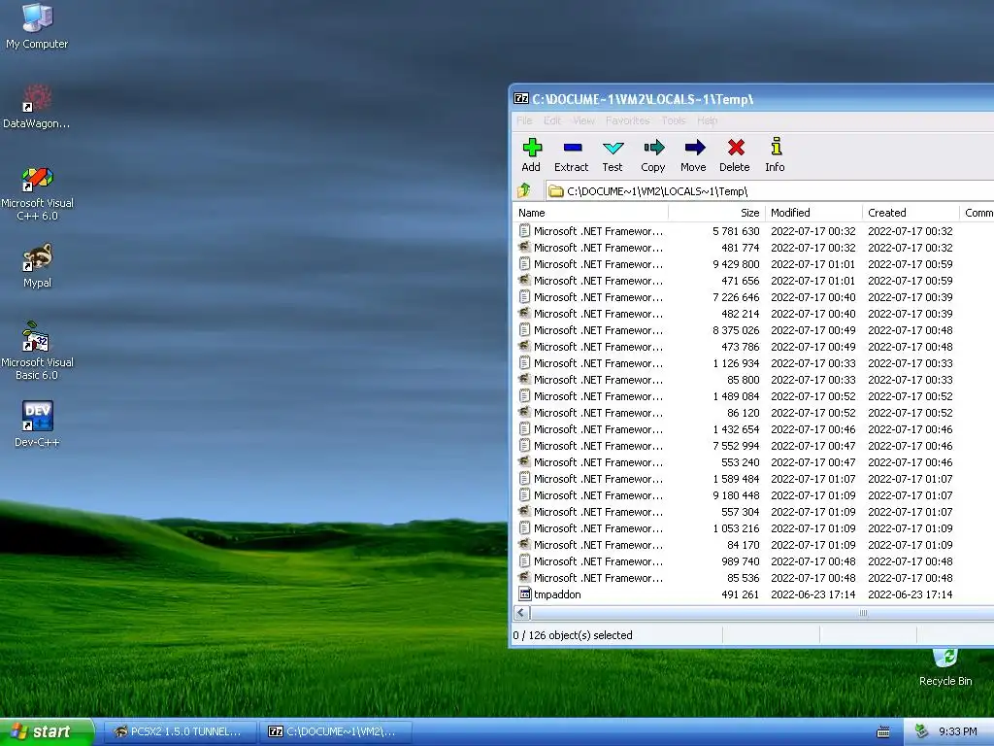Open the Help menu
This screenshot has width=994, height=746.
pos(708,120)
